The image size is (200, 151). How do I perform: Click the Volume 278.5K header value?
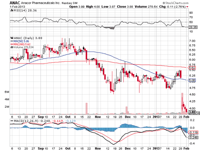[146, 7]
